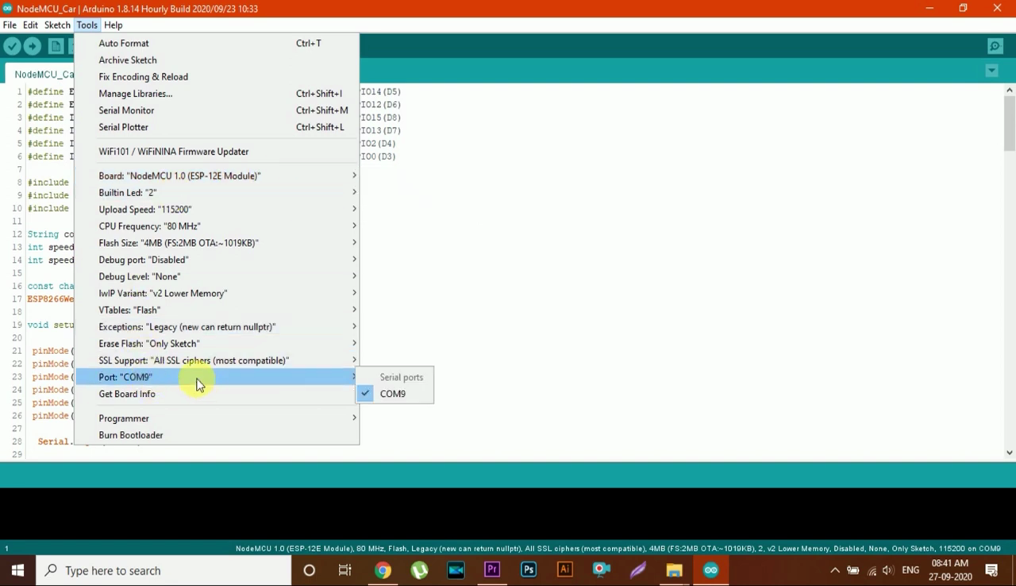Click the Verify sketch checkmark icon
This screenshot has width=1016, height=586.
click(x=12, y=47)
